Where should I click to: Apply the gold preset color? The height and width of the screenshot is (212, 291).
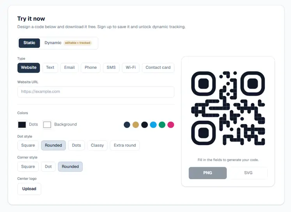tap(136, 125)
